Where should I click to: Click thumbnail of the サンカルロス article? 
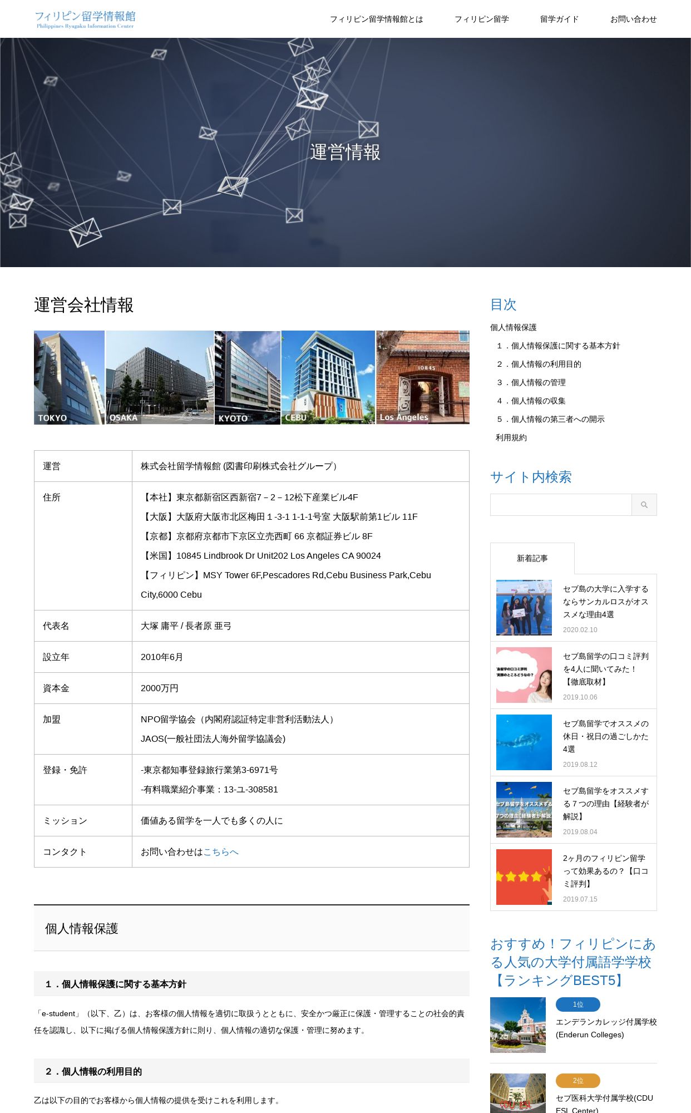[524, 608]
